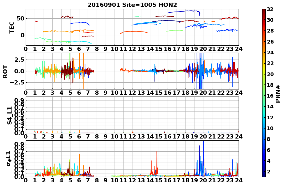
Task: Click hour tick '14' under the sigma-phi panel
Action: point(150,180)
